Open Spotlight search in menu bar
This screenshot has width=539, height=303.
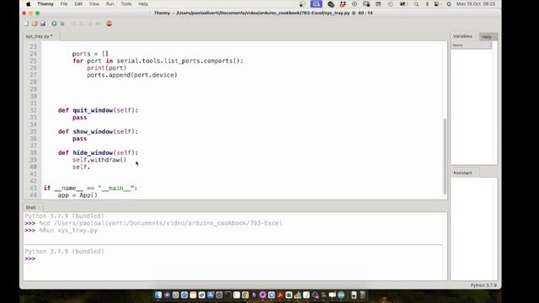(x=416, y=4)
